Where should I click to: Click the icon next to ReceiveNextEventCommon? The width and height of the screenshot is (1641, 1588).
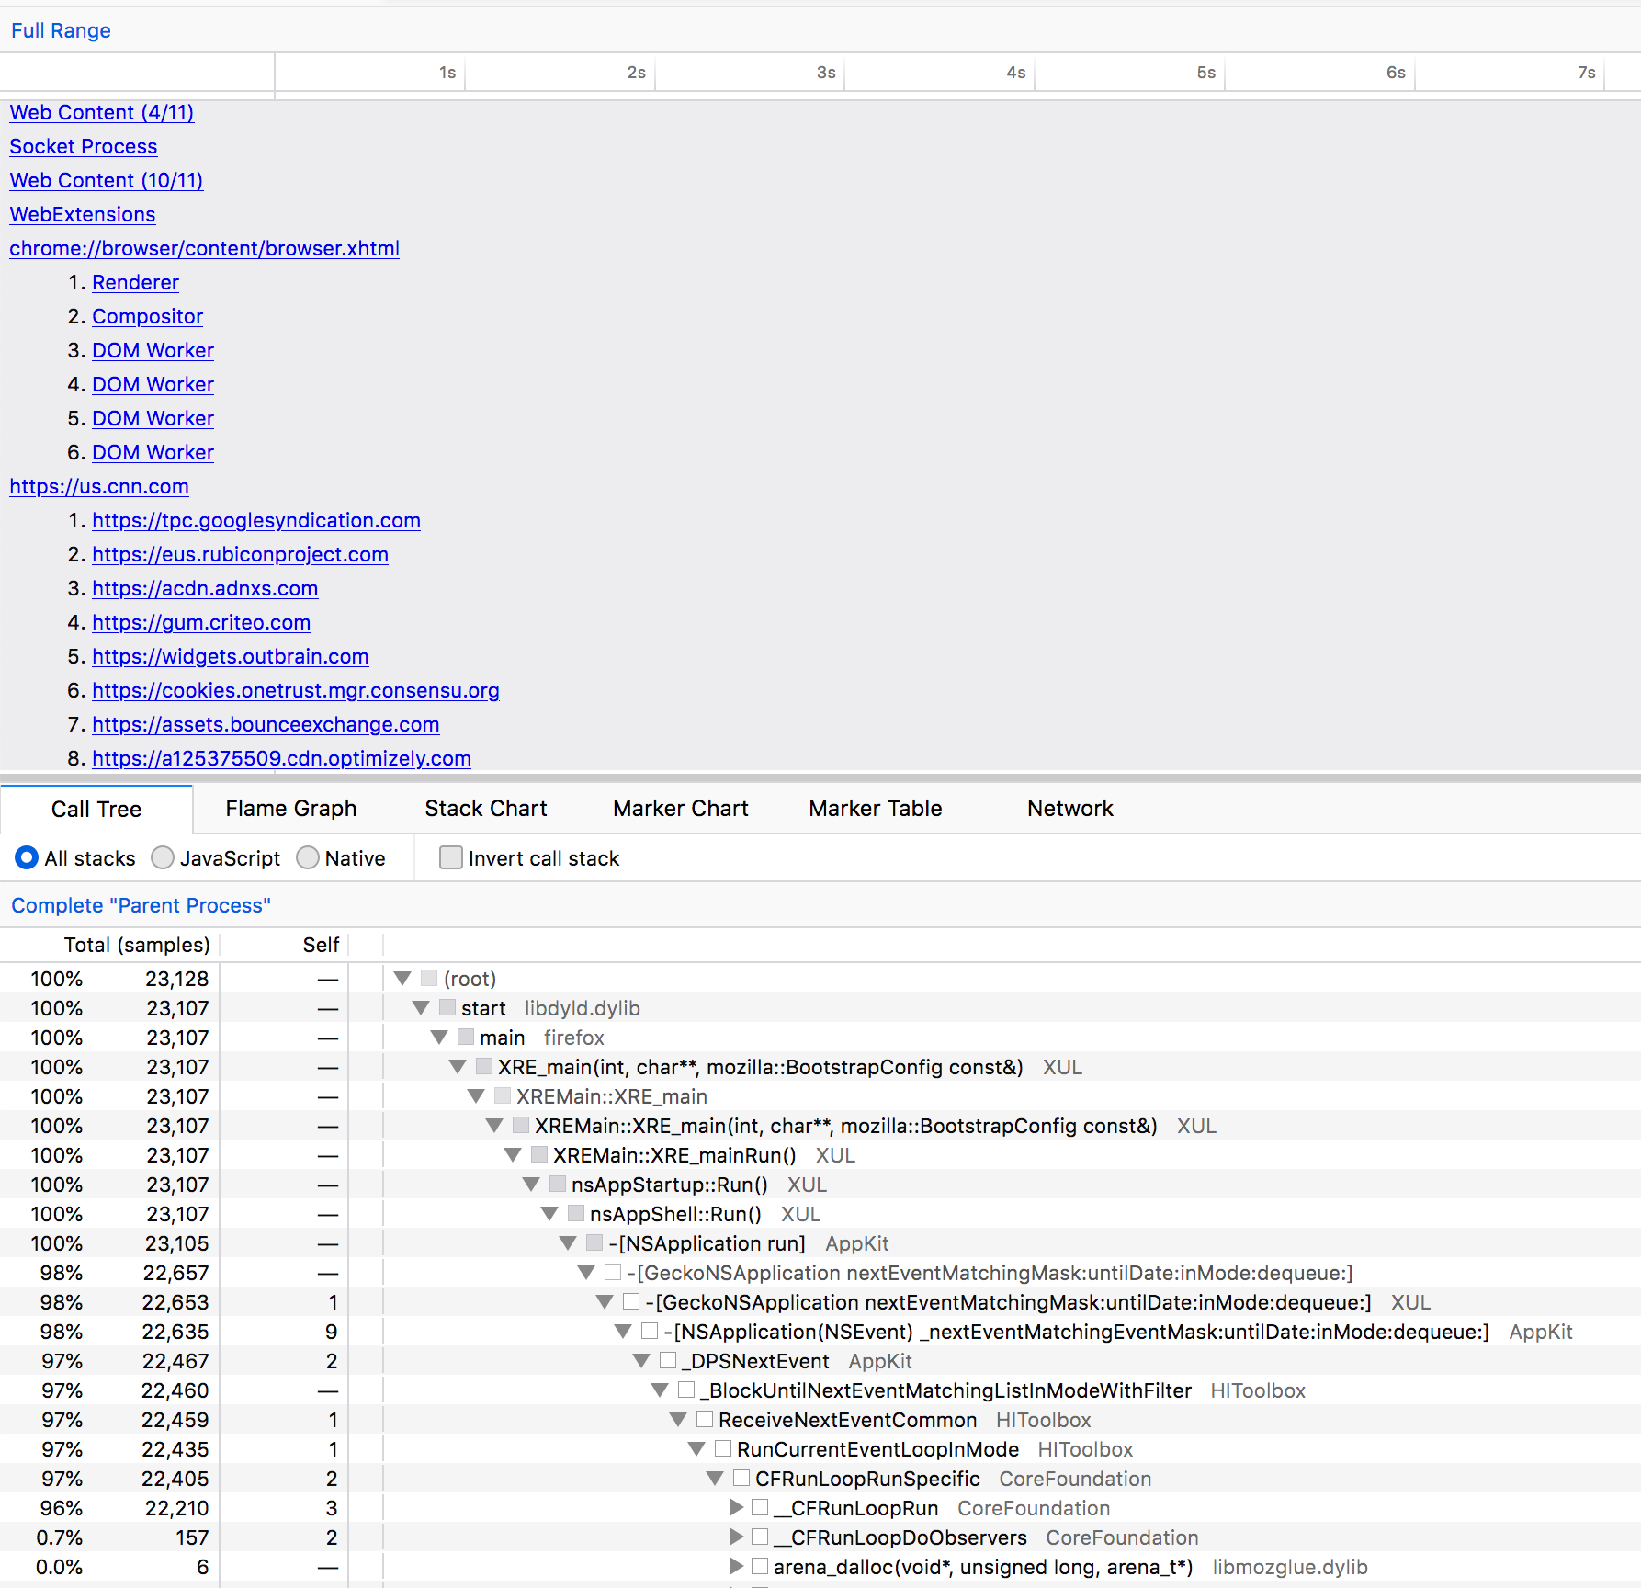coord(705,1419)
